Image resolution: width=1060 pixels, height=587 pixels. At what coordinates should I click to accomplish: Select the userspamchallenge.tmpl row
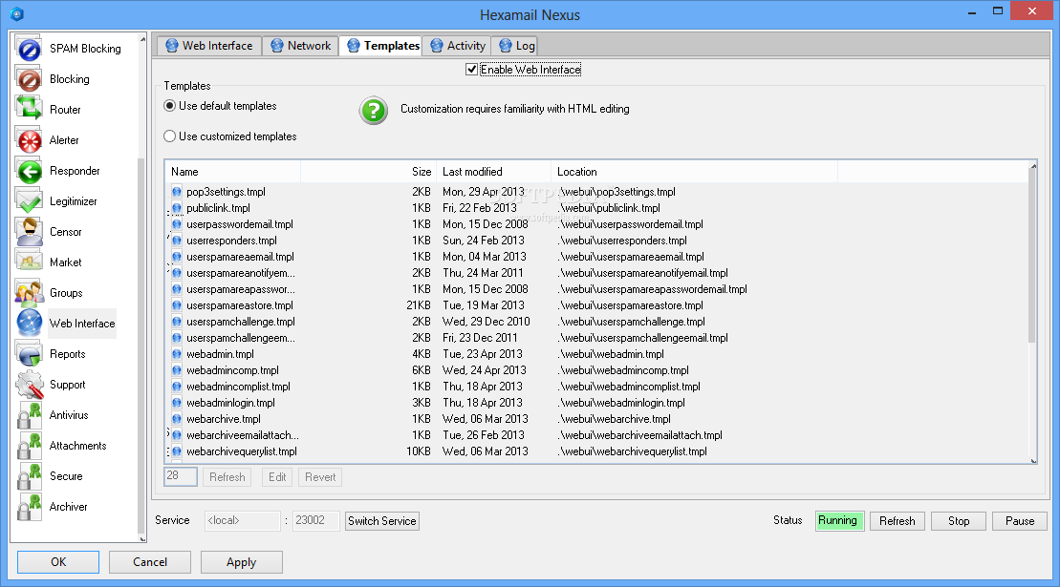click(x=595, y=322)
